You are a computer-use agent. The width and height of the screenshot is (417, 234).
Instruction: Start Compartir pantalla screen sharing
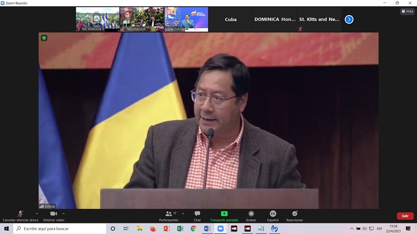click(x=224, y=216)
